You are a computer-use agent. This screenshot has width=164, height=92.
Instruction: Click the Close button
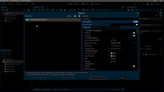coord(122,78)
